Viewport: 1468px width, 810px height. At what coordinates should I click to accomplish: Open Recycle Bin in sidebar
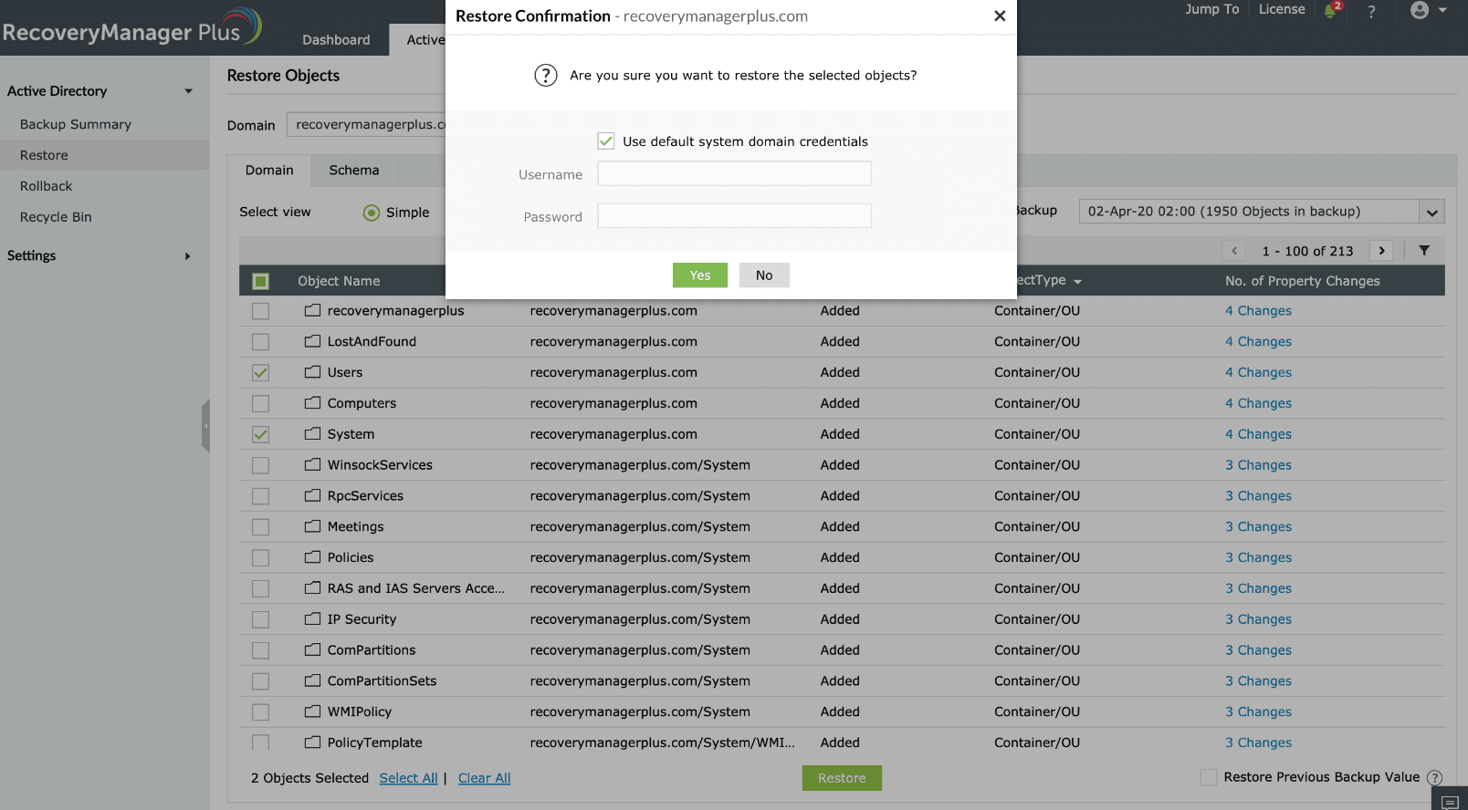56,217
